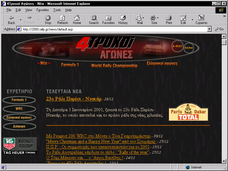The image size is (228, 171).
Task: Stop loading the page
Action: 48,20
